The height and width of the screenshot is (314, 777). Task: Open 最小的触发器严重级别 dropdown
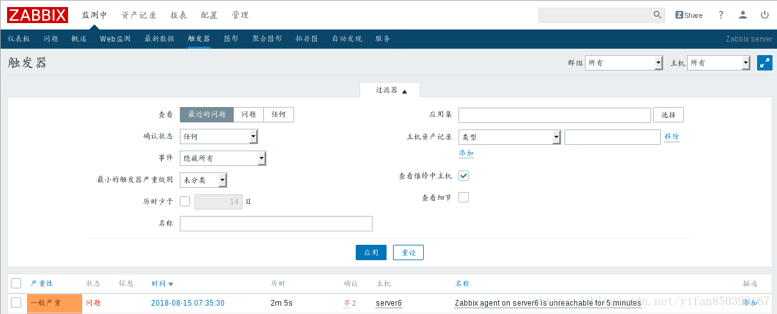(204, 180)
